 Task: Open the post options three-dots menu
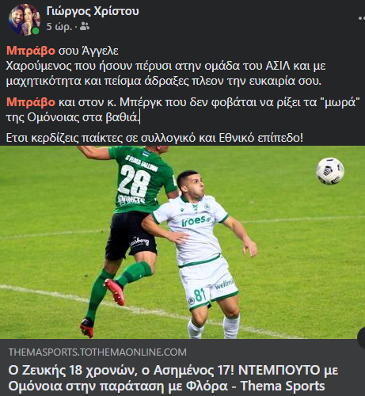point(362,18)
